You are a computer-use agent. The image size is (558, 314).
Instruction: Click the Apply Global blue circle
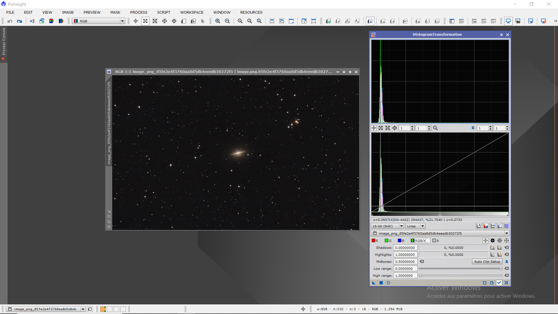[388, 283]
